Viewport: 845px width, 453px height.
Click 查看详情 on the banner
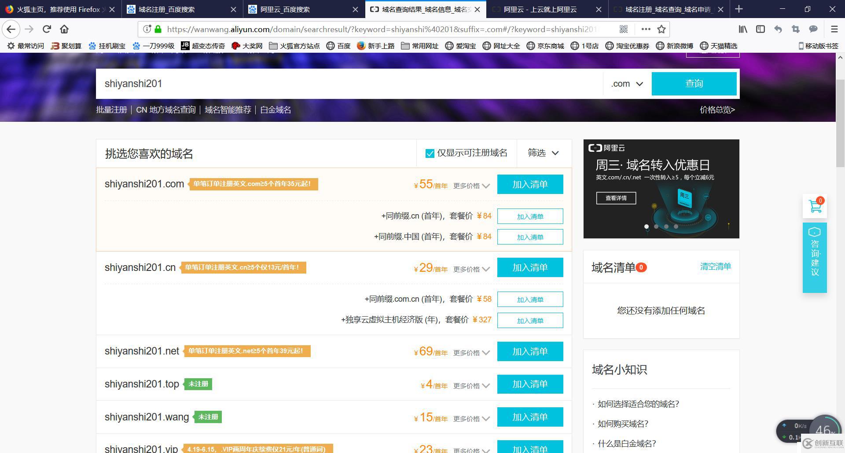tap(616, 198)
